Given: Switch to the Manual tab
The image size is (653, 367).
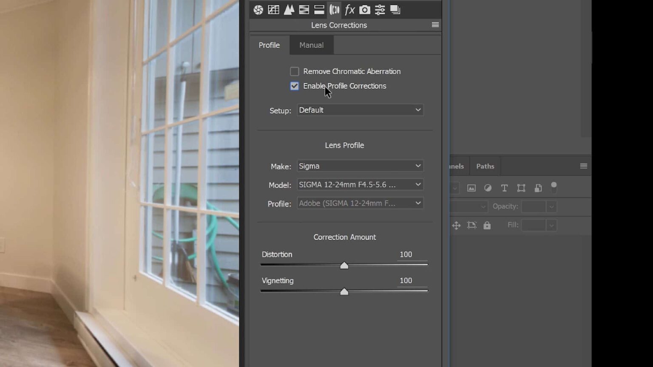Looking at the screenshot, I should (x=311, y=45).
